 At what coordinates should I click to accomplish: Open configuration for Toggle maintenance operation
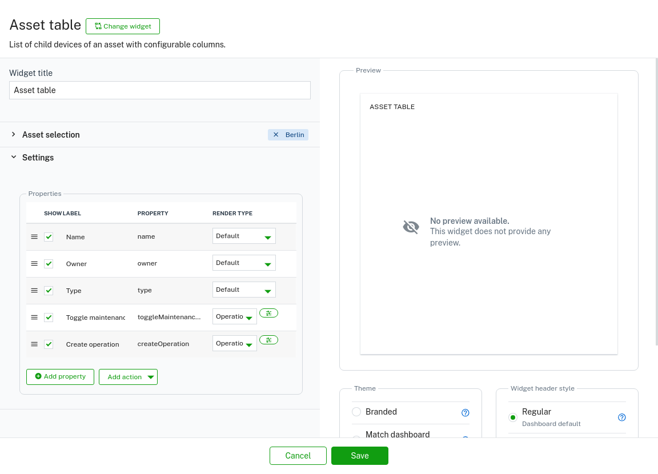tap(268, 313)
